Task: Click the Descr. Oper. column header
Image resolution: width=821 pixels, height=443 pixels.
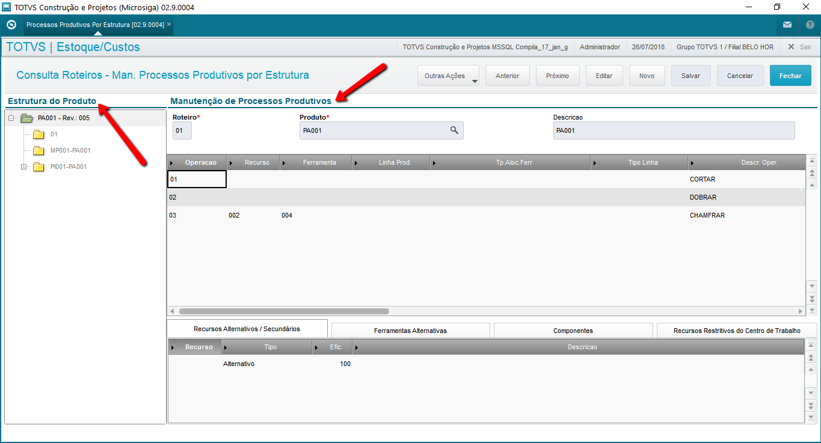Action: pyautogui.click(x=747, y=162)
